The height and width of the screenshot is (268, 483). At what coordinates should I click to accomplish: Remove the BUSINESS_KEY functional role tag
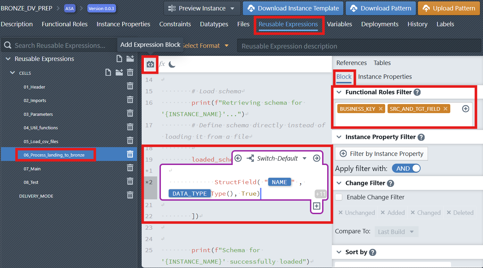coord(380,109)
